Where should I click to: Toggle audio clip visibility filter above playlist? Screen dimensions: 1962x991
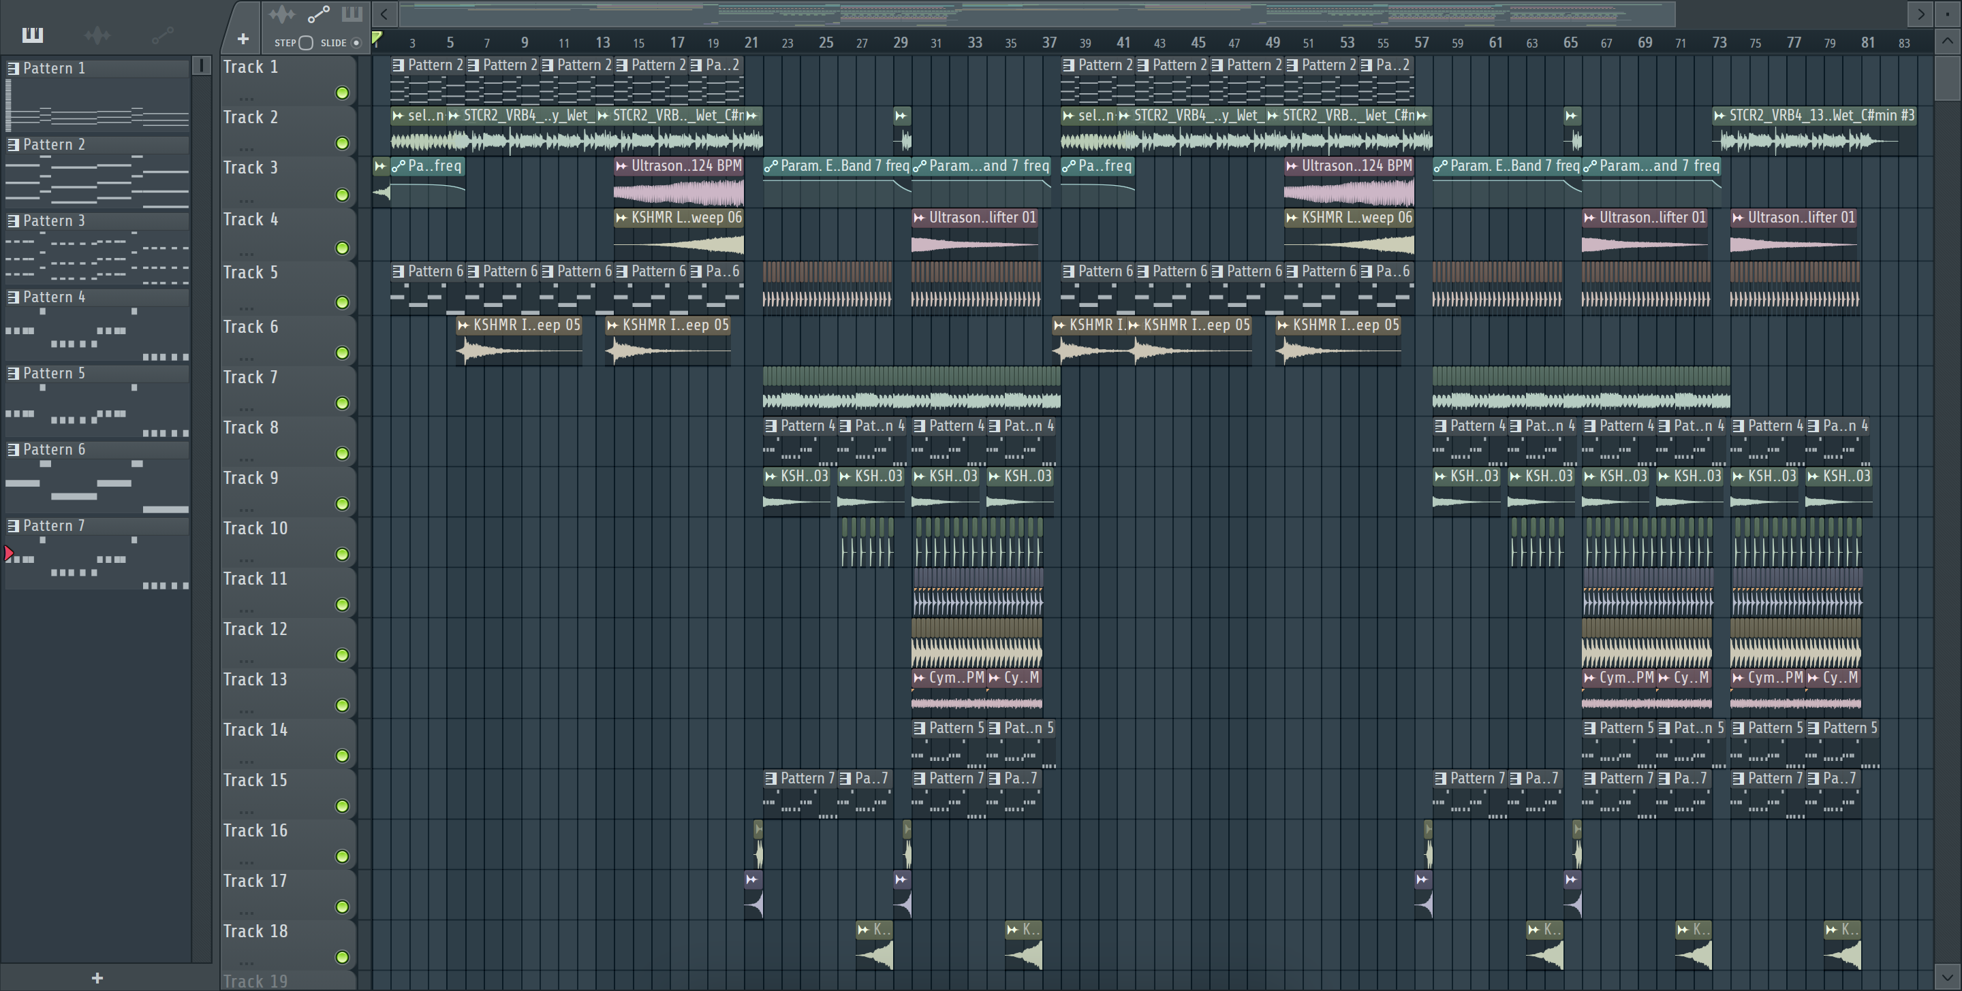(x=282, y=14)
